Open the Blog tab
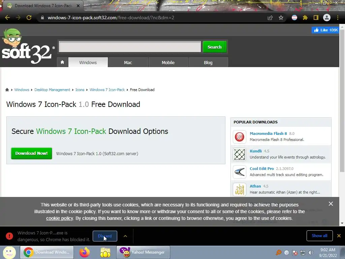Viewport: 345px width, 259px height. pos(208,62)
